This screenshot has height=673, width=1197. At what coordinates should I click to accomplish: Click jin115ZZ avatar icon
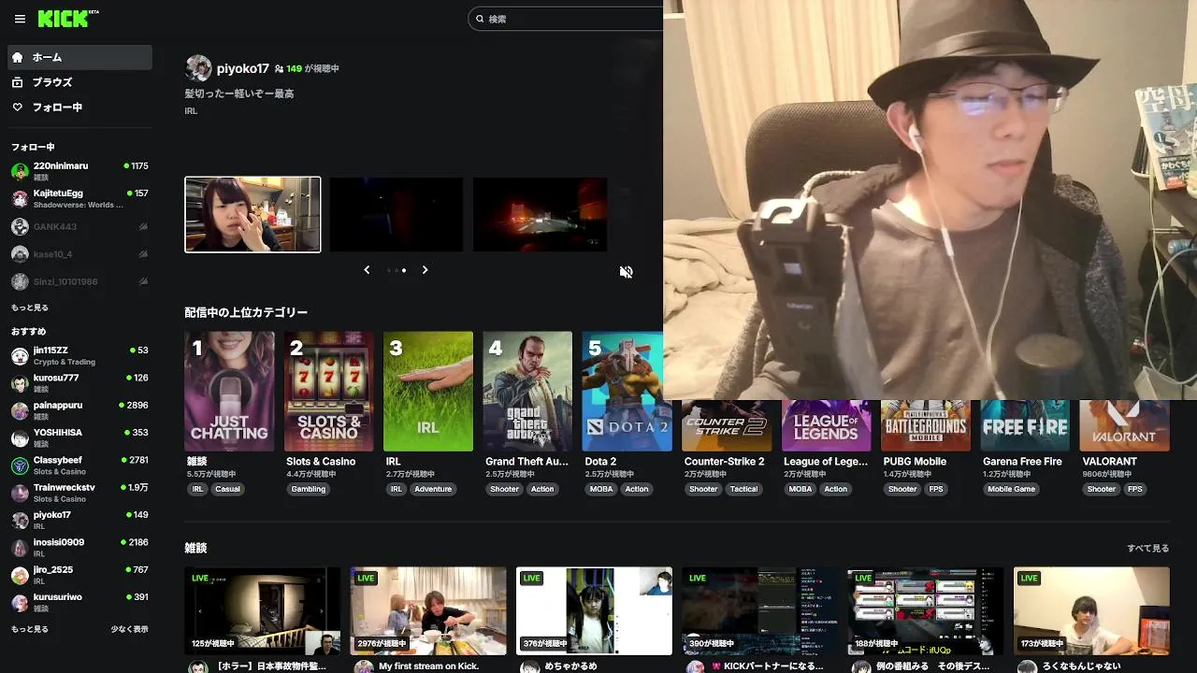tap(20, 355)
